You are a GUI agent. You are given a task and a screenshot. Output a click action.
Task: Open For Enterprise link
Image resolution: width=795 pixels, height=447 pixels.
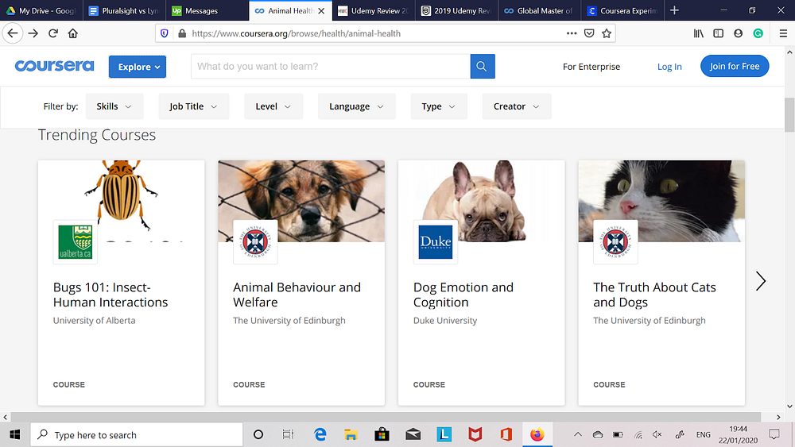click(591, 67)
